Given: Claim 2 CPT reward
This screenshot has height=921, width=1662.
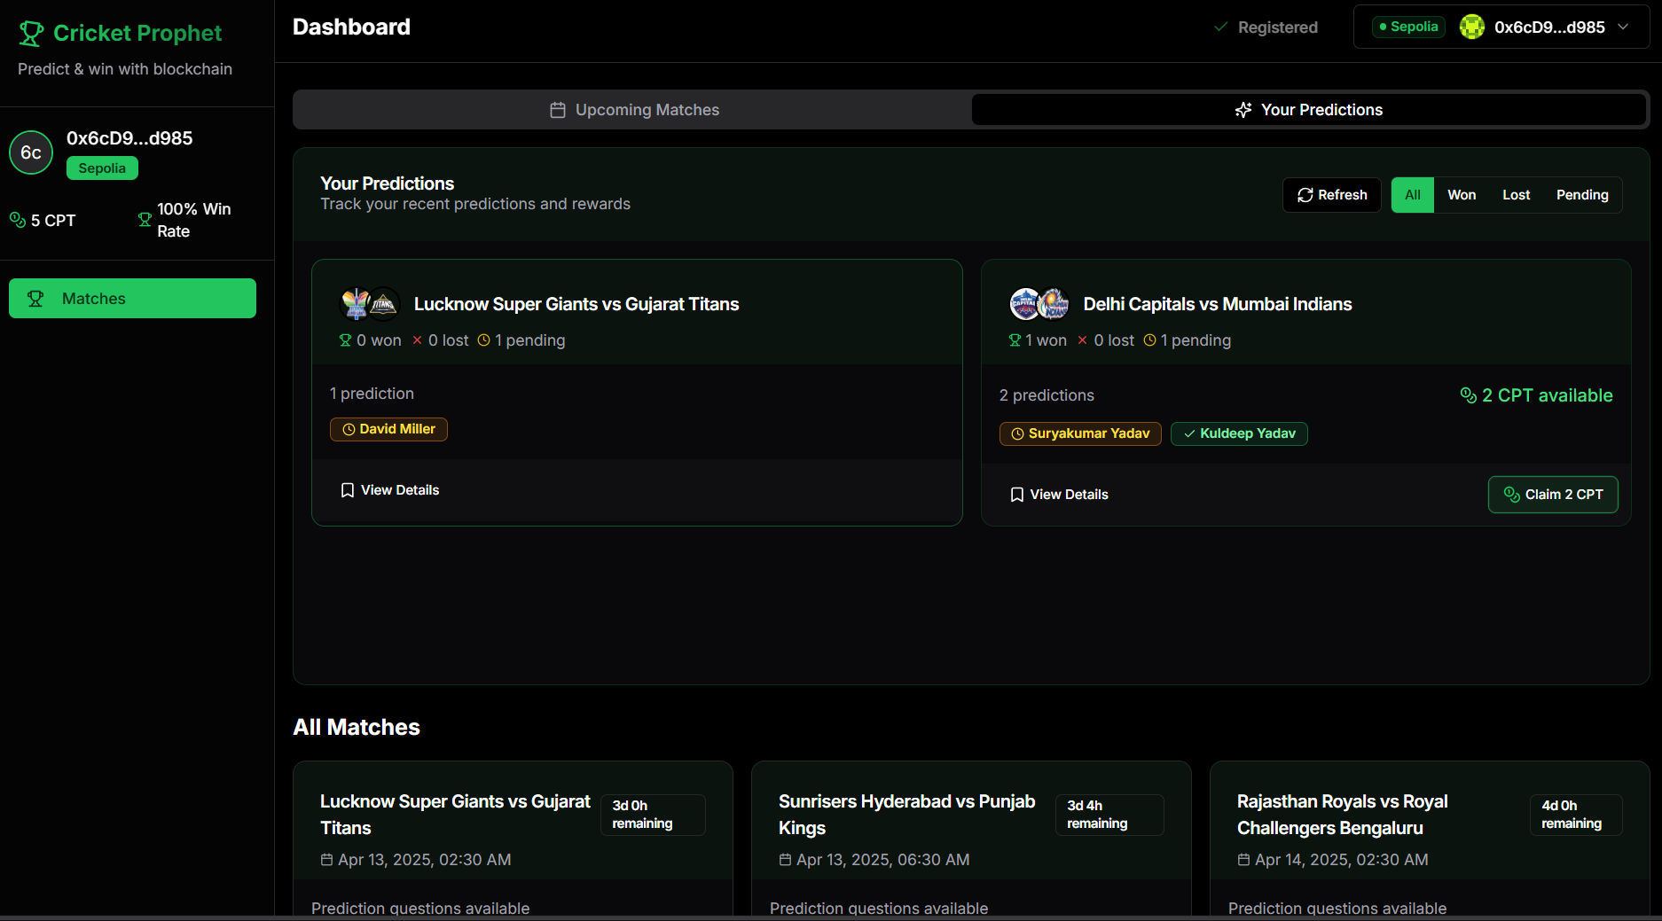Looking at the screenshot, I should [1553, 495].
